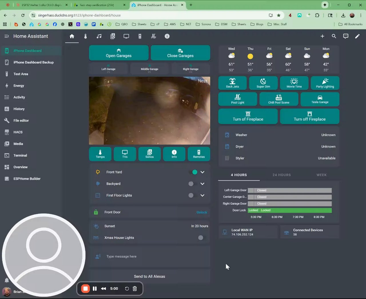Image resolution: width=366 pixels, height=299 pixels.
Task: Open the Remotes shortcut below the camera
Action: (x=199, y=154)
